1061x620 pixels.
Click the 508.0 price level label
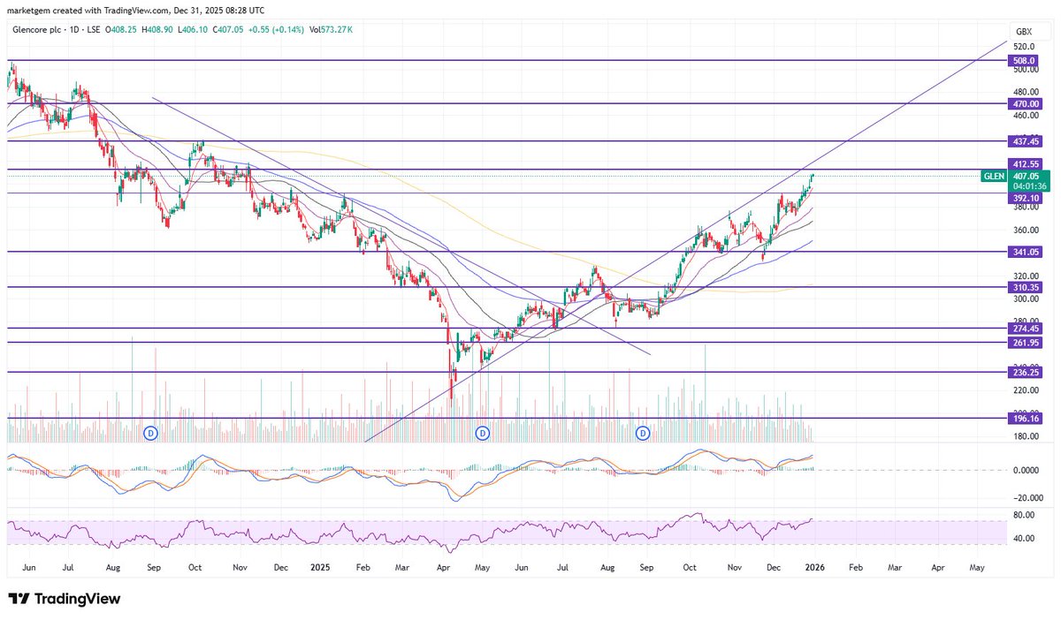(1024, 61)
